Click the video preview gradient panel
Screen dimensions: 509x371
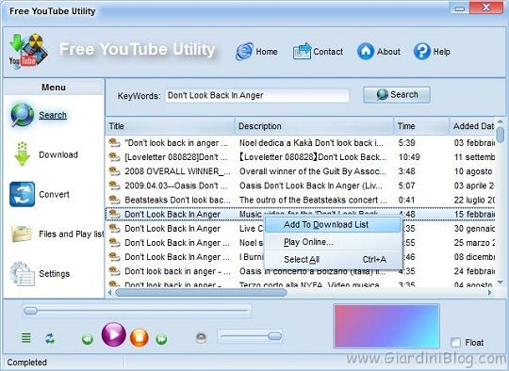386,326
